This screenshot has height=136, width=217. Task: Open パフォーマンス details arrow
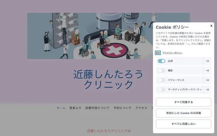(207, 80)
